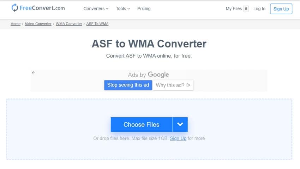Open the My Files count badge
Viewport: 300px width, 169px height.
246,9
